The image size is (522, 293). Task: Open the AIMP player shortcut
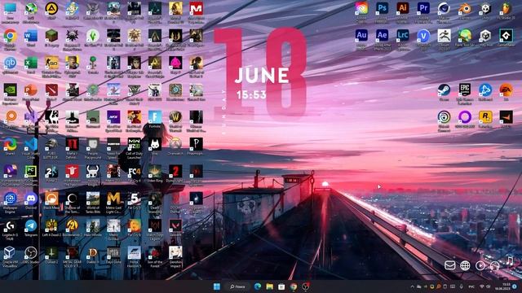pos(51,9)
